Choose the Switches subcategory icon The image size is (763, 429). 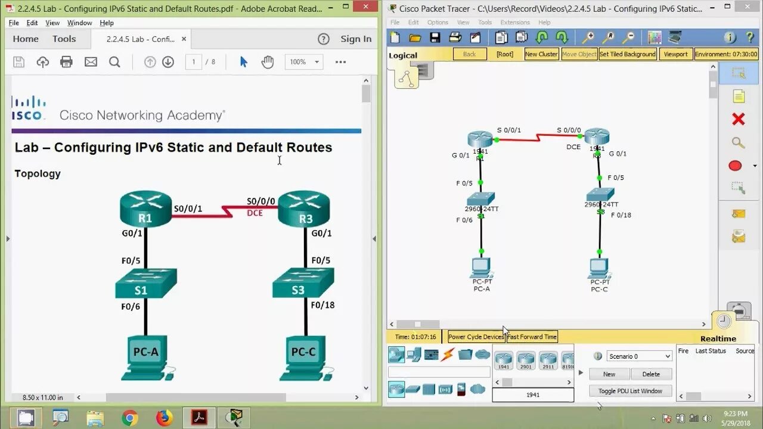413,390
